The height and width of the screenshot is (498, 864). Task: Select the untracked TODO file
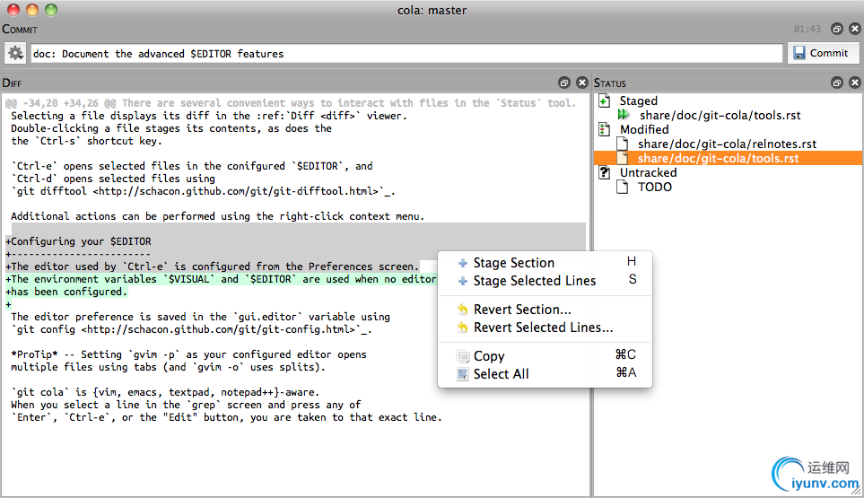point(654,188)
